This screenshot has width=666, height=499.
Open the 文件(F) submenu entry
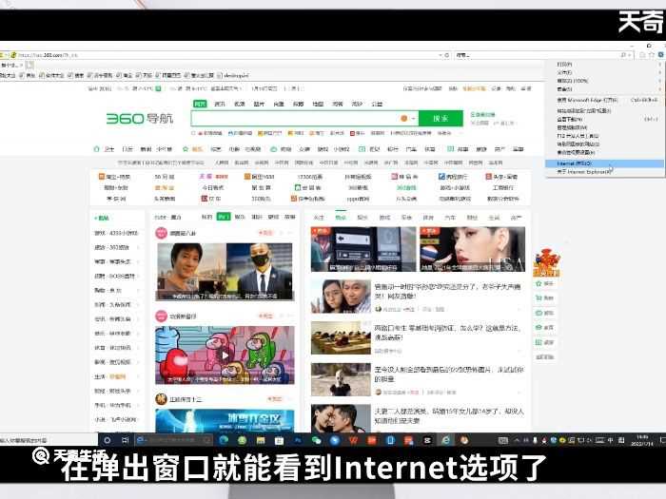604,72
